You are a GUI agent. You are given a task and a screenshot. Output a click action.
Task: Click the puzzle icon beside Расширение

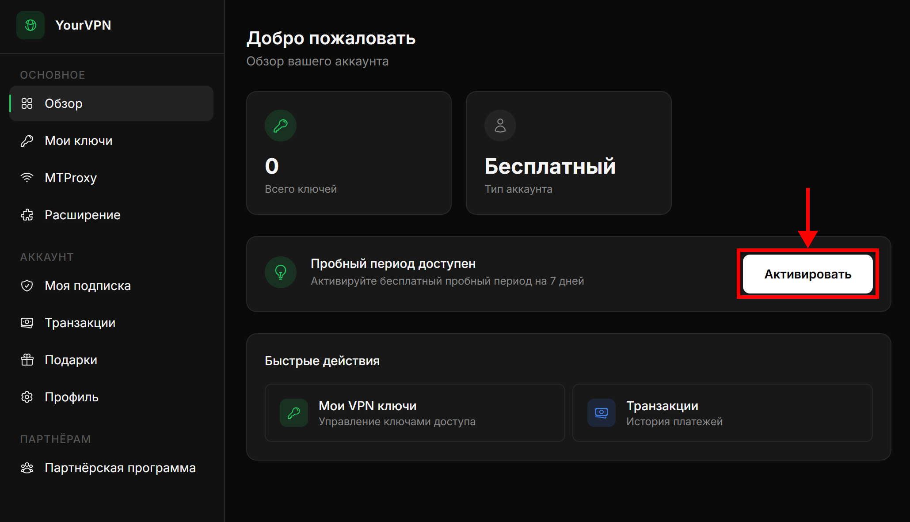coord(27,215)
